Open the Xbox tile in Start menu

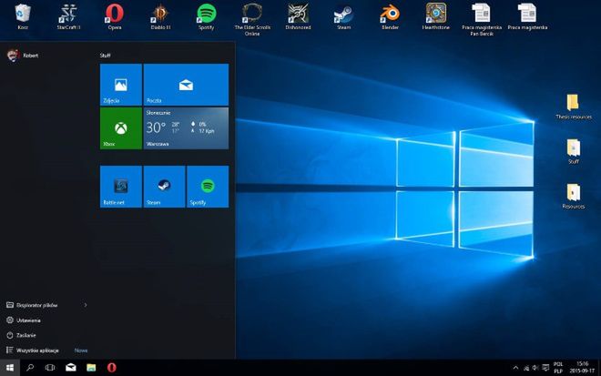(121, 128)
